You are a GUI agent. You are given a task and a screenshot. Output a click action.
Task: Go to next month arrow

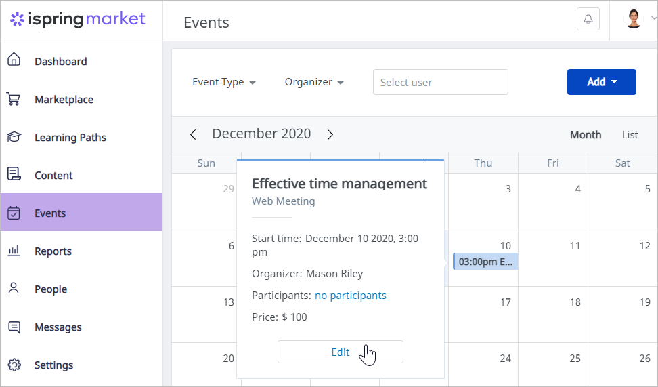pos(330,134)
